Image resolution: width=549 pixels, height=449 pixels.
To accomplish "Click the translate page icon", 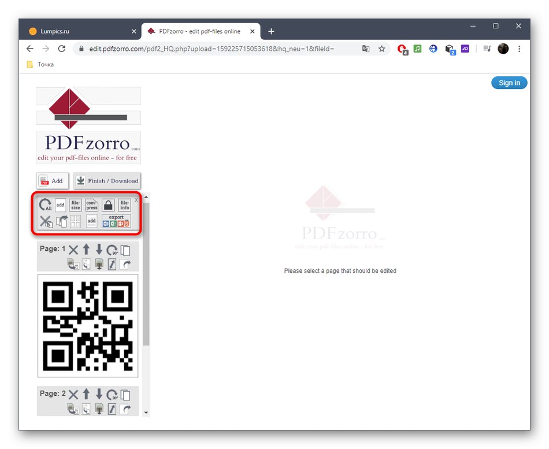I will pyautogui.click(x=366, y=49).
